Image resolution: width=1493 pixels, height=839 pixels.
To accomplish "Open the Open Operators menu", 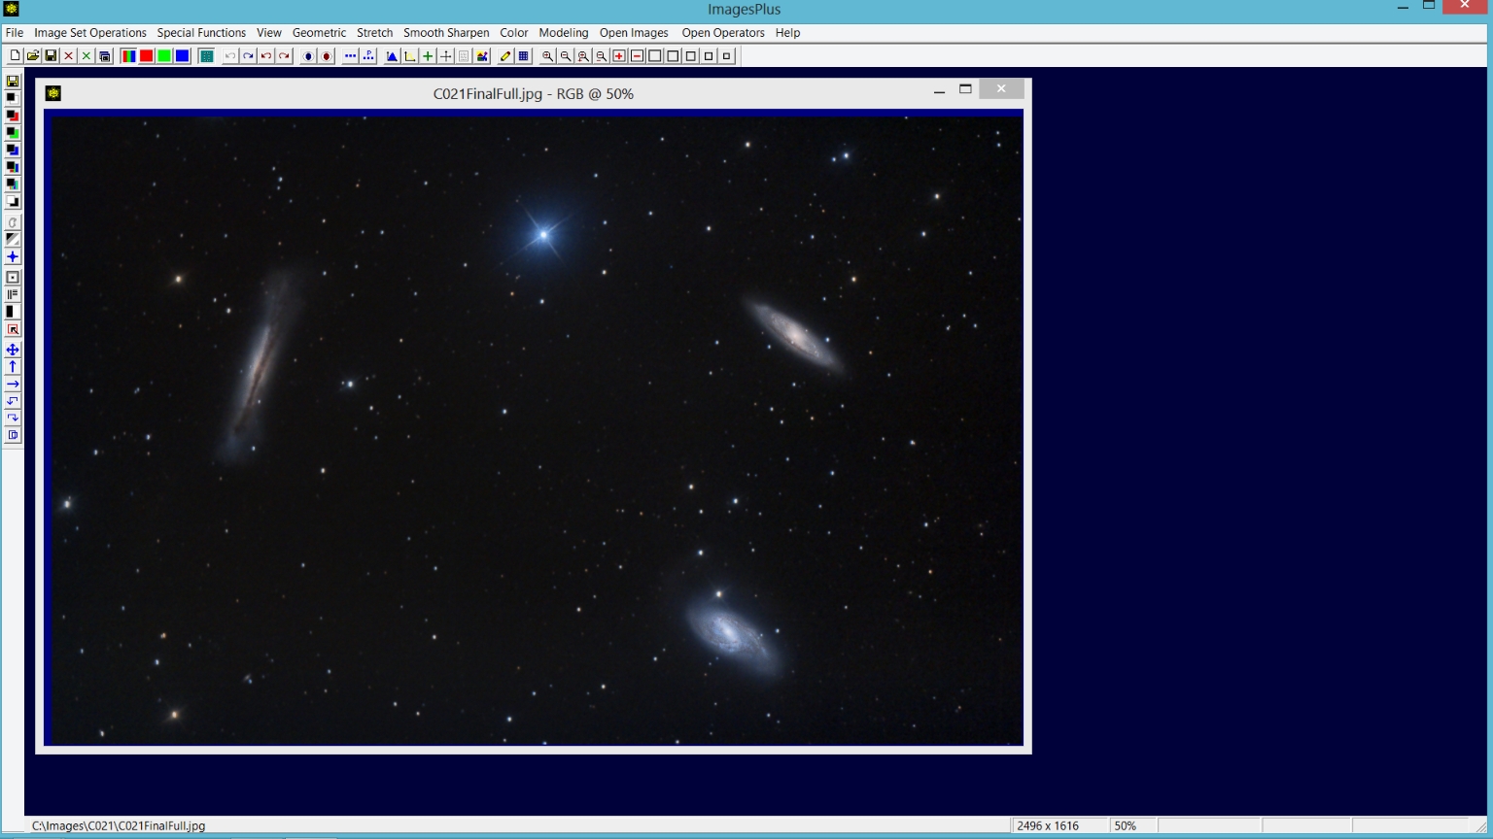I will 723,33.
